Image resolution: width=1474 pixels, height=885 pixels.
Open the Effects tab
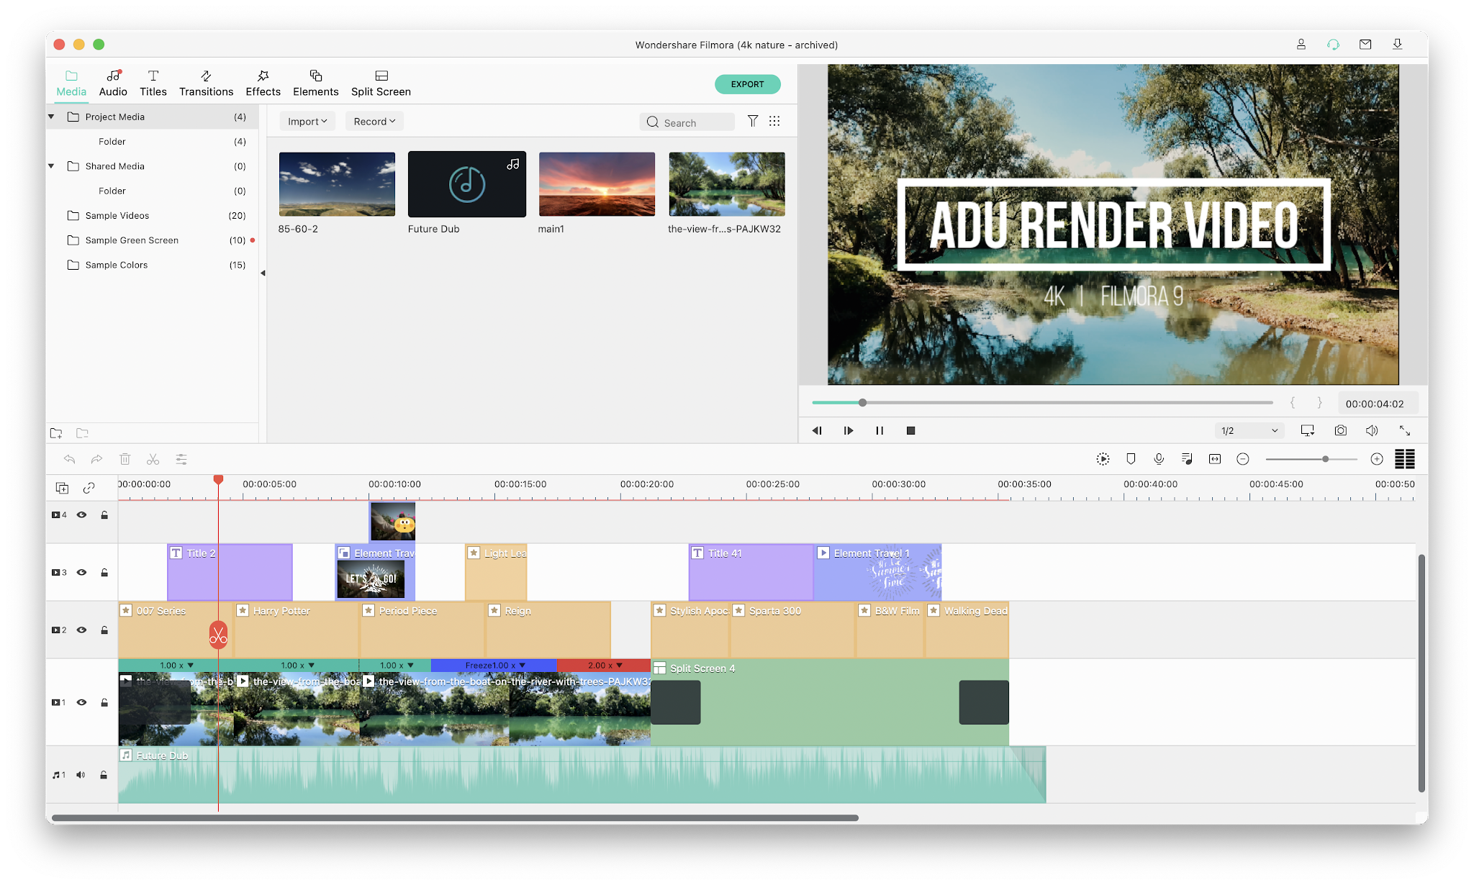[263, 83]
